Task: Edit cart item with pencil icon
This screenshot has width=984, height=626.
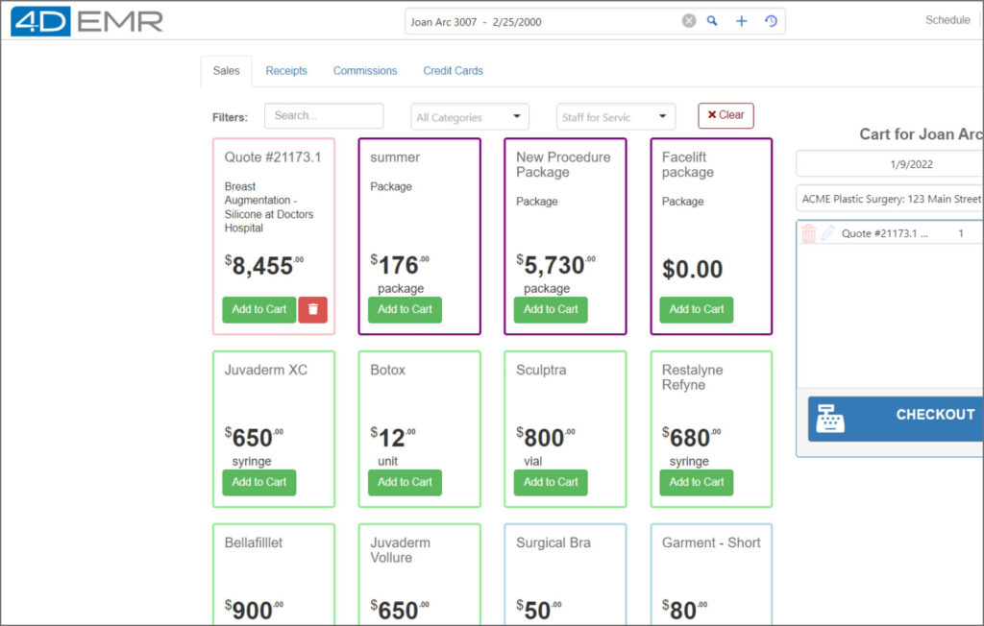Action: point(827,233)
